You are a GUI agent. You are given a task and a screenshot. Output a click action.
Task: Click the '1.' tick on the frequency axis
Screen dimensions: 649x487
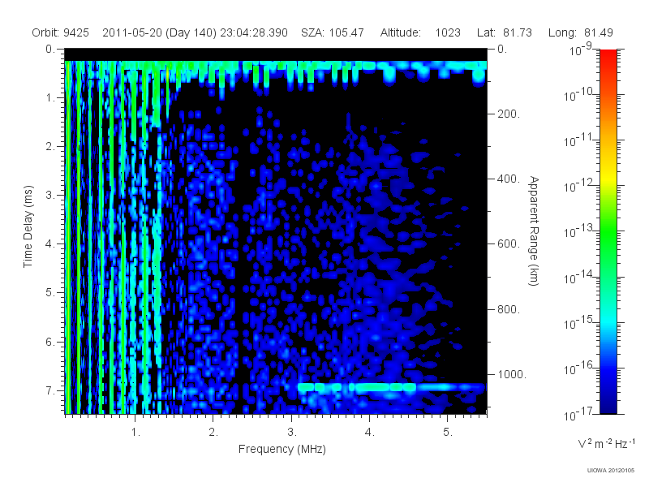(135, 433)
